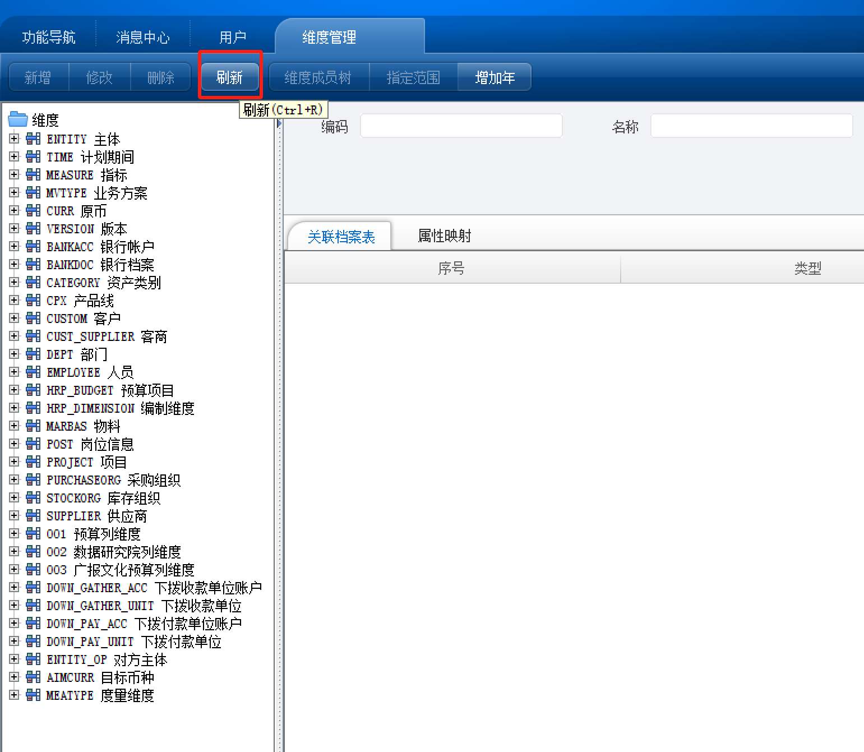Select the ENTITY_OP 对方主体 tree row
864x752 pixels.
tap(107, 659)
